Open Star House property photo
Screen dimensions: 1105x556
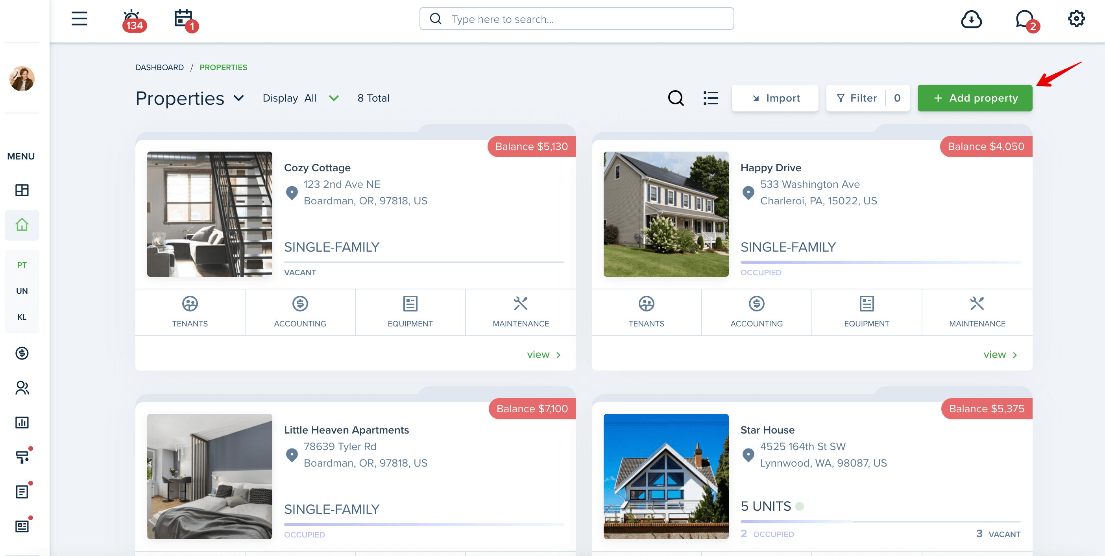point(666,476)
